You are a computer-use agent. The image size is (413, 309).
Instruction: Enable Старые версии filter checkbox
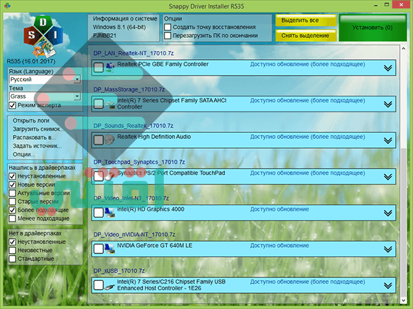[x=12, y=202]
